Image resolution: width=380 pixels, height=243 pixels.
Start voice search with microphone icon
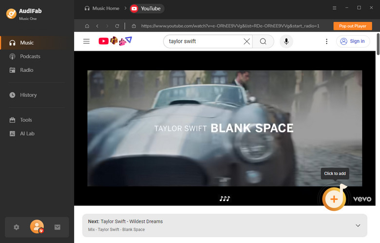click(x=286, y=41)
